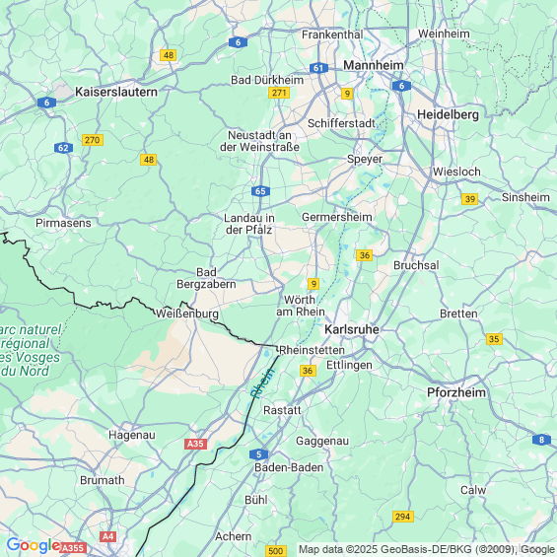Click the red A4 highway shield
Viewport: 557px width, 557px height.
click(107, 536)
